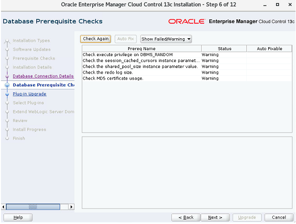Select the session_cached_cursors parameter check row
This screenshot has height=224, width=296.
click(187, 61)
